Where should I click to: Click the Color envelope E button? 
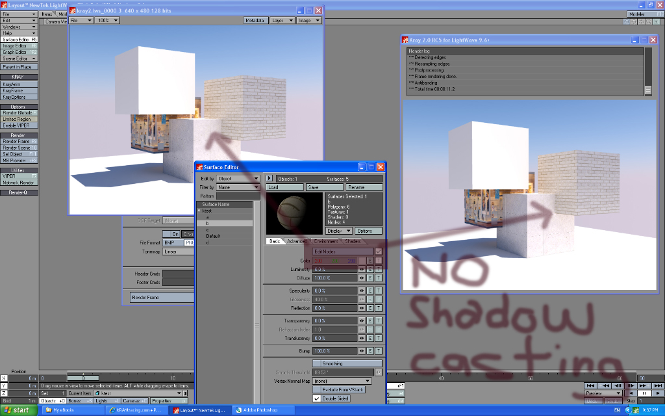(x=370, y=261)
